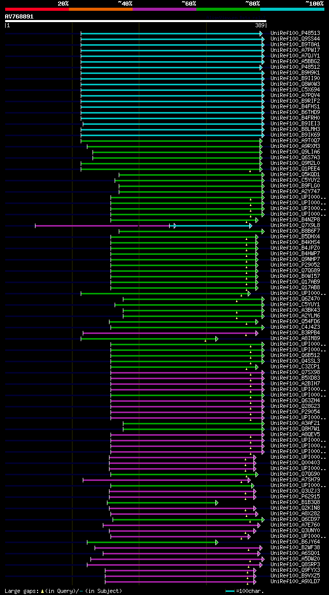Select the UniRef100_Q8SRP3 label
329x595 pixels.
point(295,565)
